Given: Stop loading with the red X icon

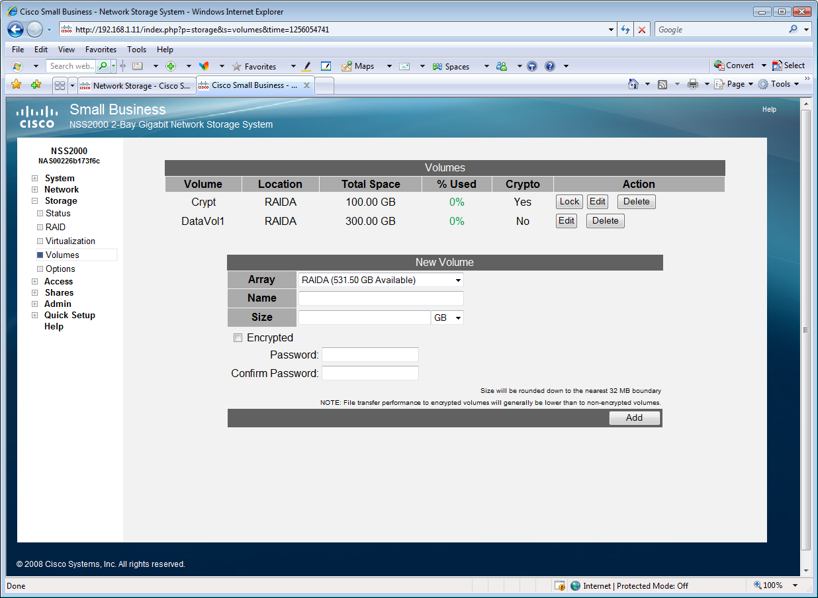Looking at the screenshot, I should pyautogui.click(x=641, y=30).
